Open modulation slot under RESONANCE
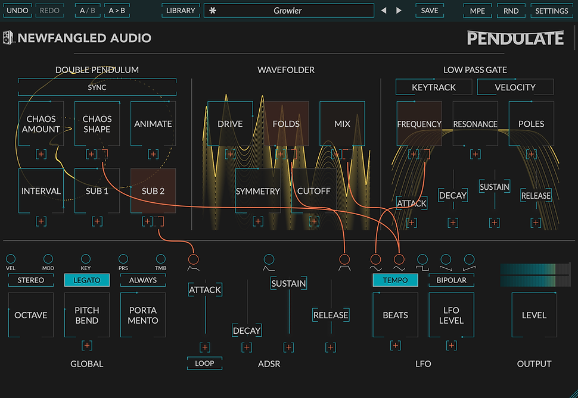The image size is (578, 398). click(x=475, y=154)
